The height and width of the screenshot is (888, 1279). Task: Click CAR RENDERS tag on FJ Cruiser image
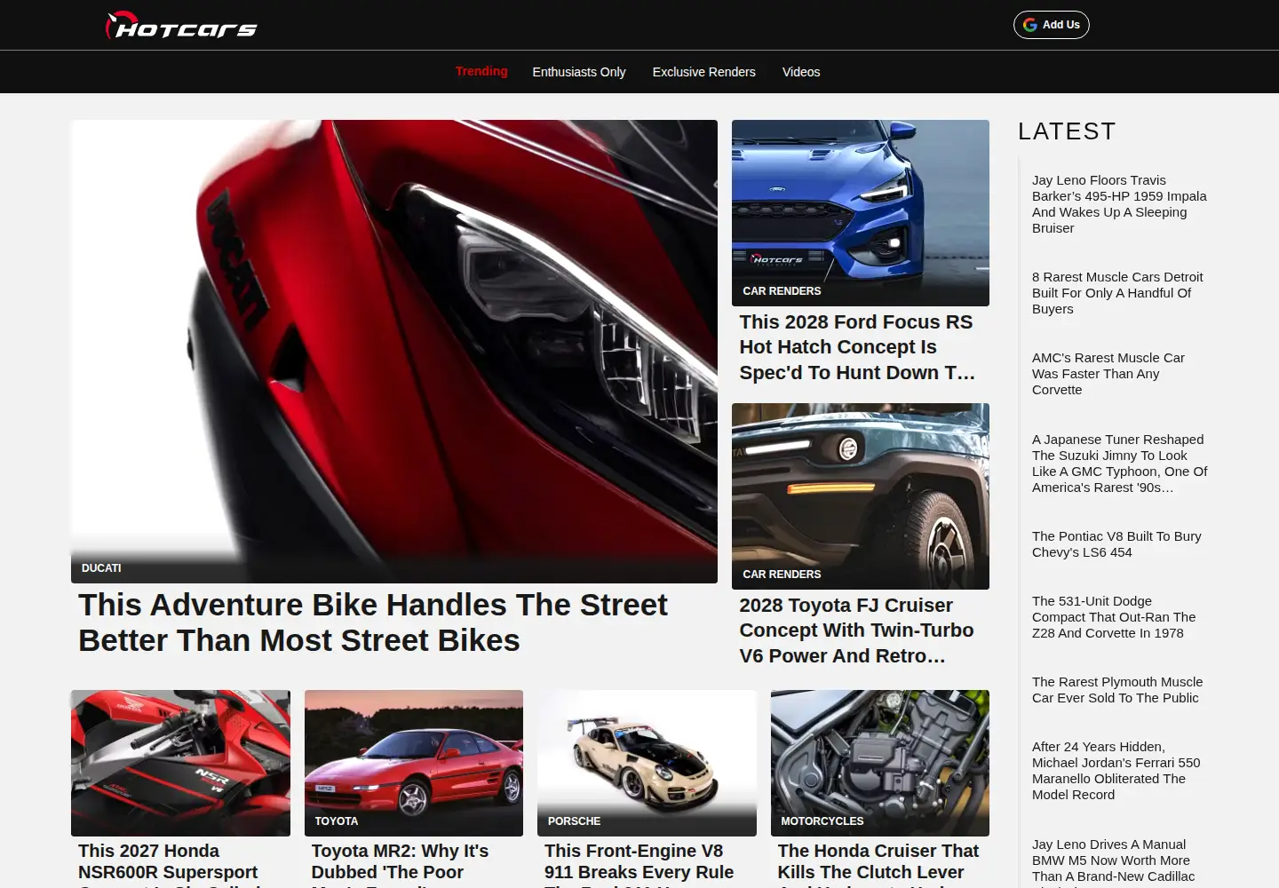[782, 575]
